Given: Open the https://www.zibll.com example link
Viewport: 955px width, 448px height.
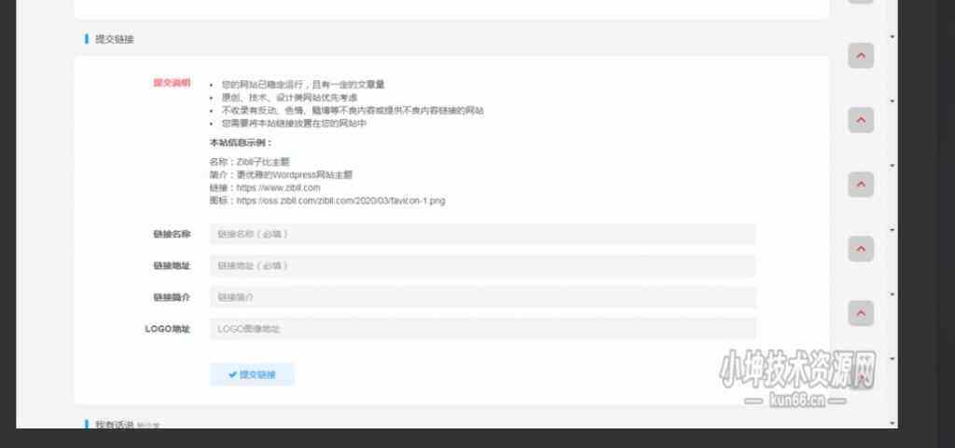Looking at the screenshot, I should (278, 187).
